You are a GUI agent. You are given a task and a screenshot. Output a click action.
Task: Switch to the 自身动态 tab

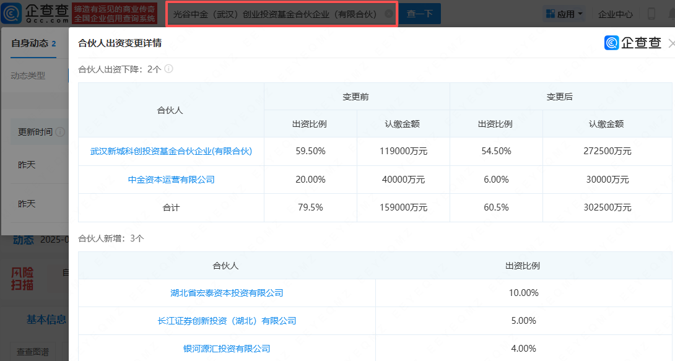tap(33, 43)
